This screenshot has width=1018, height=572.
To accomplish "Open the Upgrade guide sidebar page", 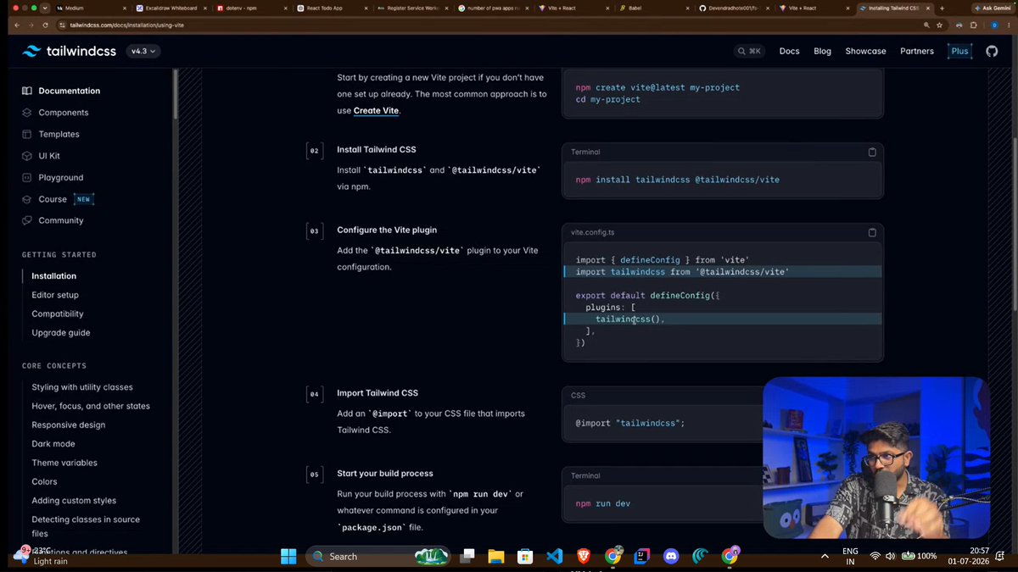I will [60, 333].
